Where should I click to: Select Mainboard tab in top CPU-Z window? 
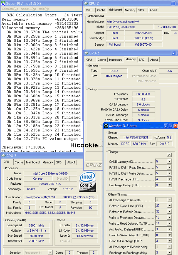[x=115, y=10]
